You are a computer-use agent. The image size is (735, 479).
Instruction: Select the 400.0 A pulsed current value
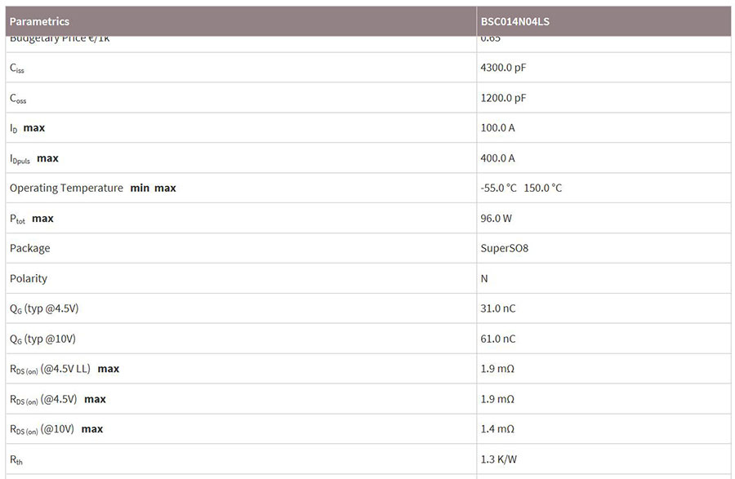coord(497,158)
